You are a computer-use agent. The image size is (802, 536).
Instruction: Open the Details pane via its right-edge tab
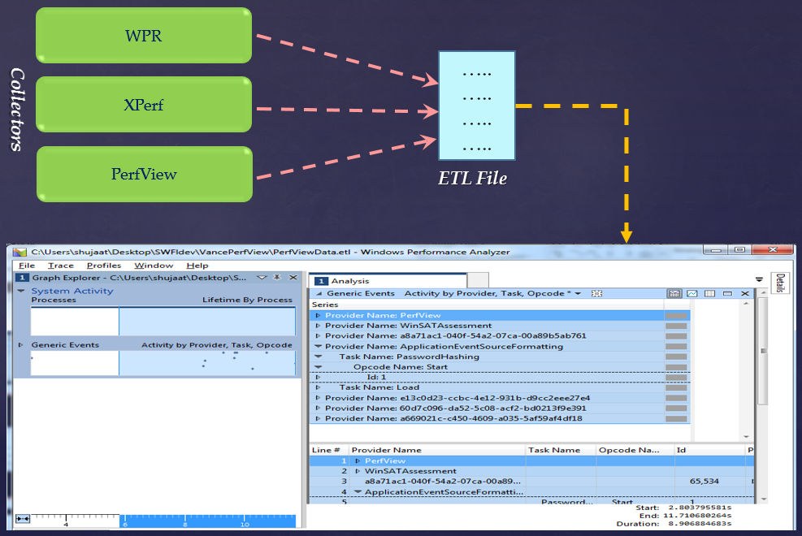click(x=781, y=283)
